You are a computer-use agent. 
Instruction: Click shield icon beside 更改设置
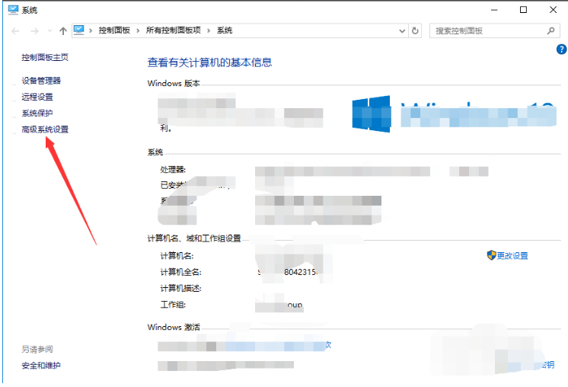tap(491, 255)
